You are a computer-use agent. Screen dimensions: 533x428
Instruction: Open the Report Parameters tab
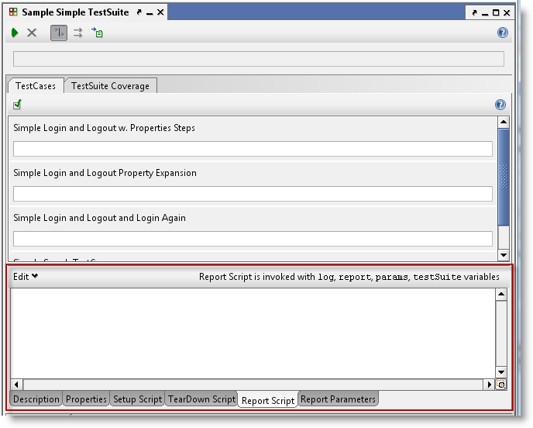[339, 399]
